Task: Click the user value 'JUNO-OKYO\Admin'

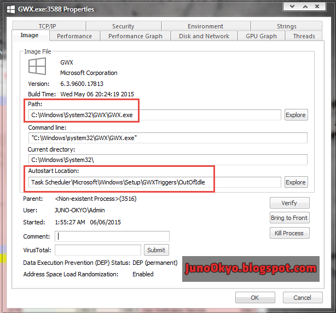Action: 80,210
